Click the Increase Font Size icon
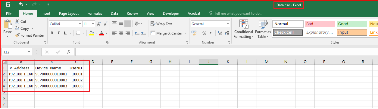The width and height of the screenshot is (378, 109). [99, 24]
